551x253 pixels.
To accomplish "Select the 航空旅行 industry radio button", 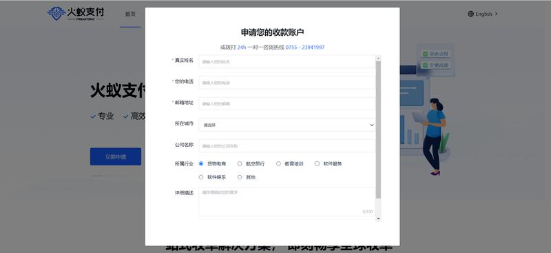I will (240, 163).
